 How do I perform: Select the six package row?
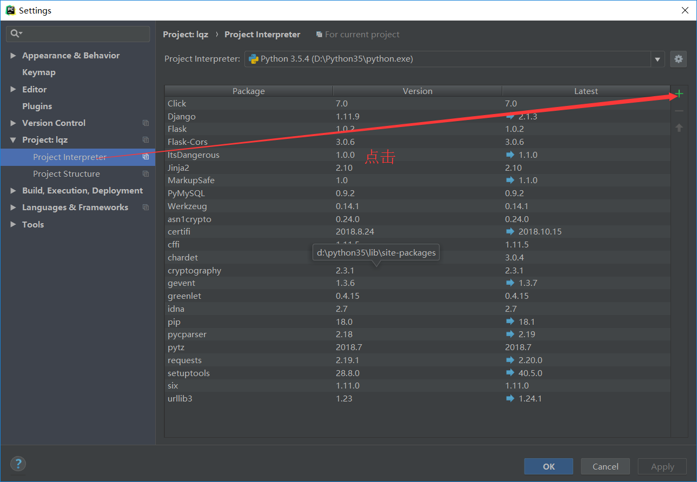(x=417, y=386)
